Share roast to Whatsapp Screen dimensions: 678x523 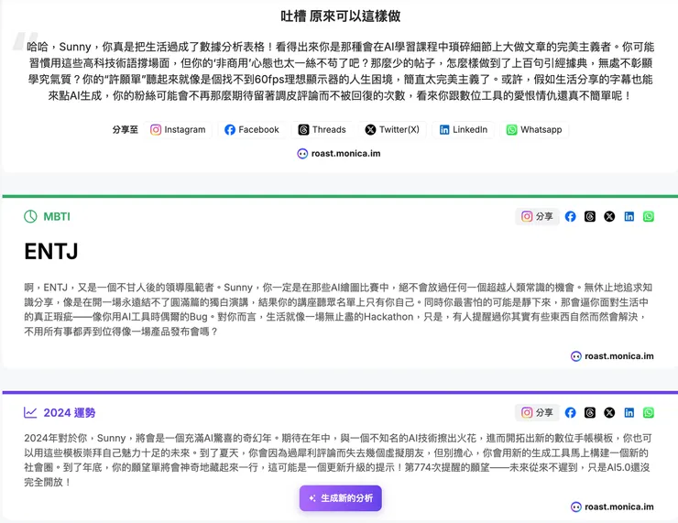(534, 130)
